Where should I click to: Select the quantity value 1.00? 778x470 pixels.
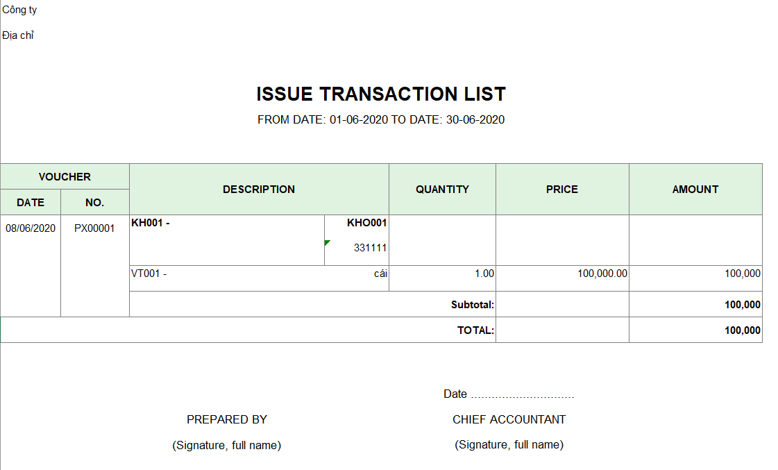(x=484, y=274)
